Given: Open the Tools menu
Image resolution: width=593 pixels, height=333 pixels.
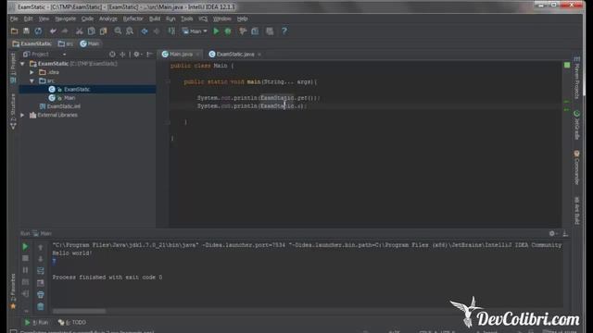Looking at the screenshot, I should (187, 18).
